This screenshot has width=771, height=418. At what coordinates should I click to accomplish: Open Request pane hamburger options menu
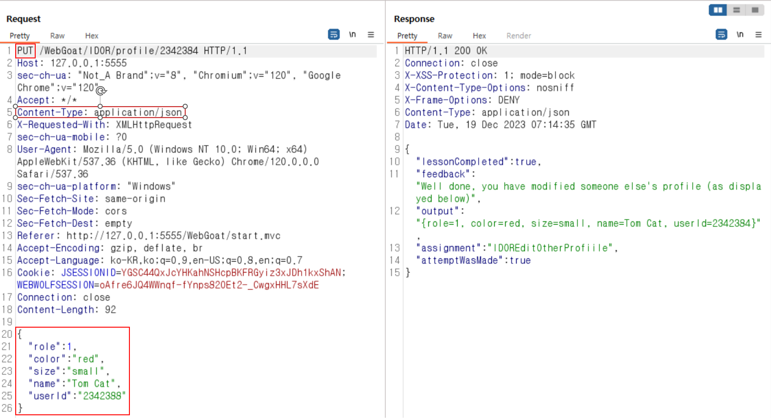(x=371, y=35)
